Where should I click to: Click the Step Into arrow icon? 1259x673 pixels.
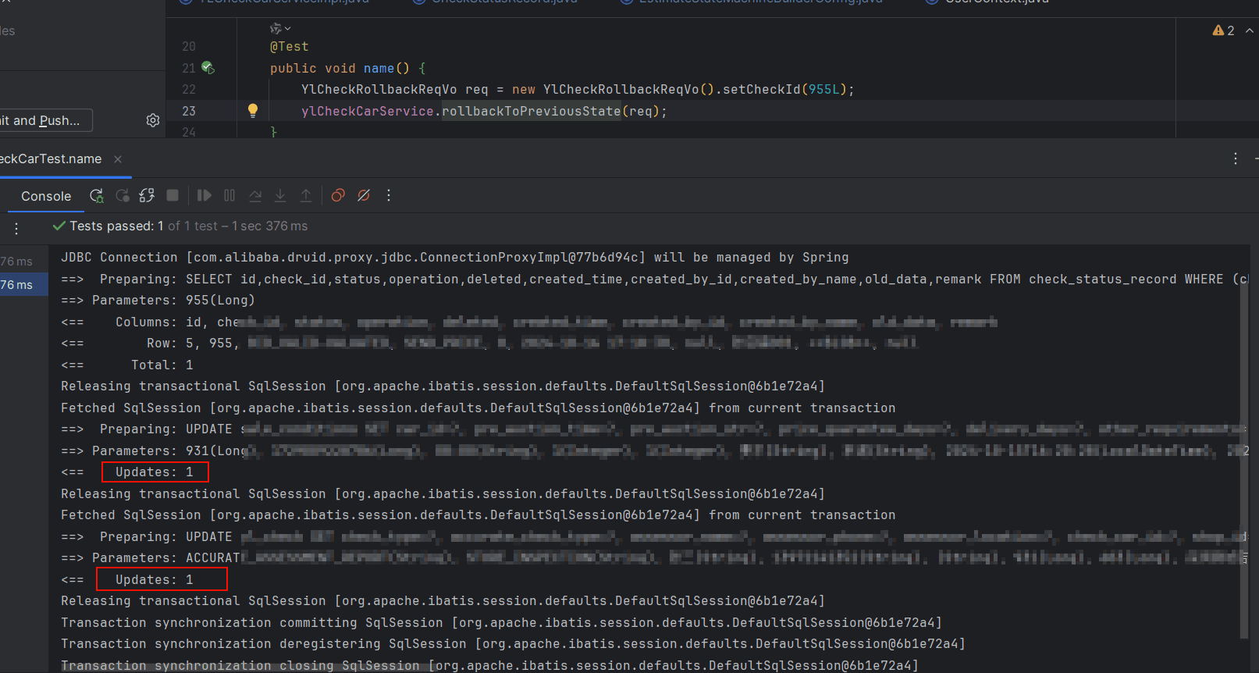280,196
